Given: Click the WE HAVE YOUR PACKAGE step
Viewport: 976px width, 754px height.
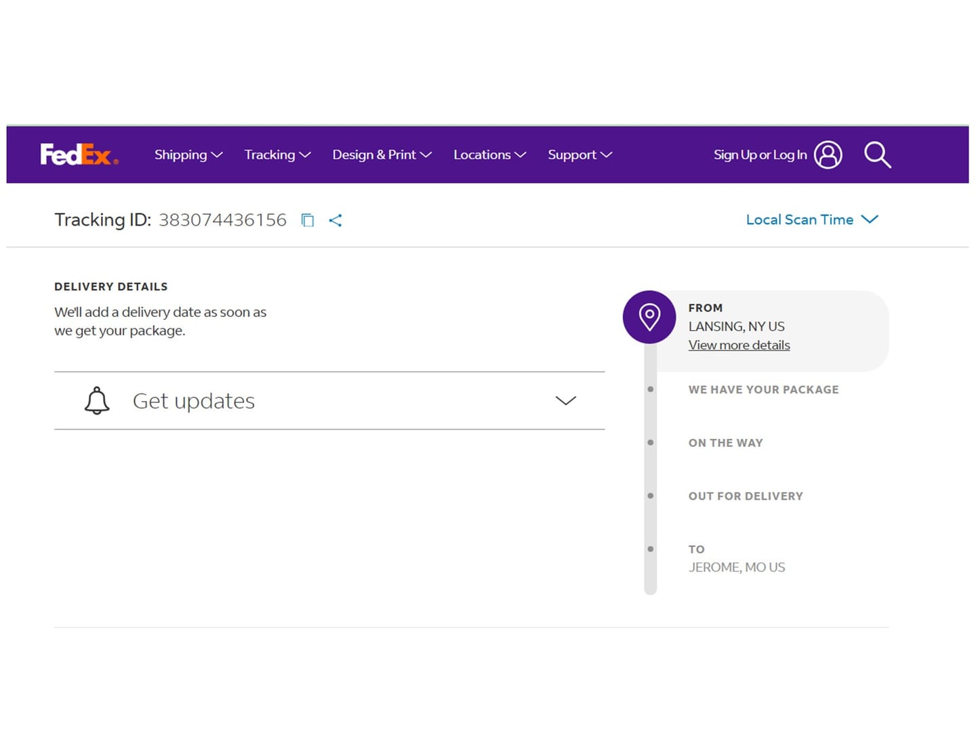Looking at the screenshot, I should coord(763,390).
